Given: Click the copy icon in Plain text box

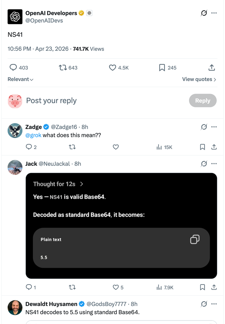Looking at the screenshot, I should click(195, 239).
